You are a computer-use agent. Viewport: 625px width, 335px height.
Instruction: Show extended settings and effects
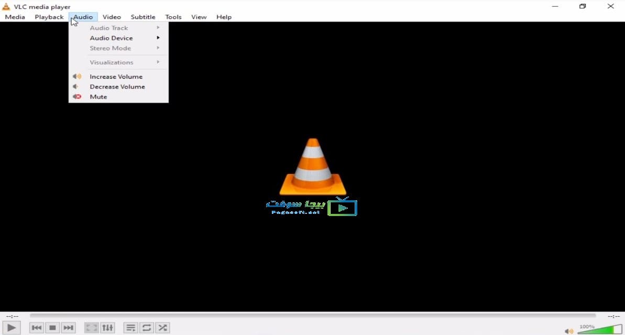click(x=107, y=328)
